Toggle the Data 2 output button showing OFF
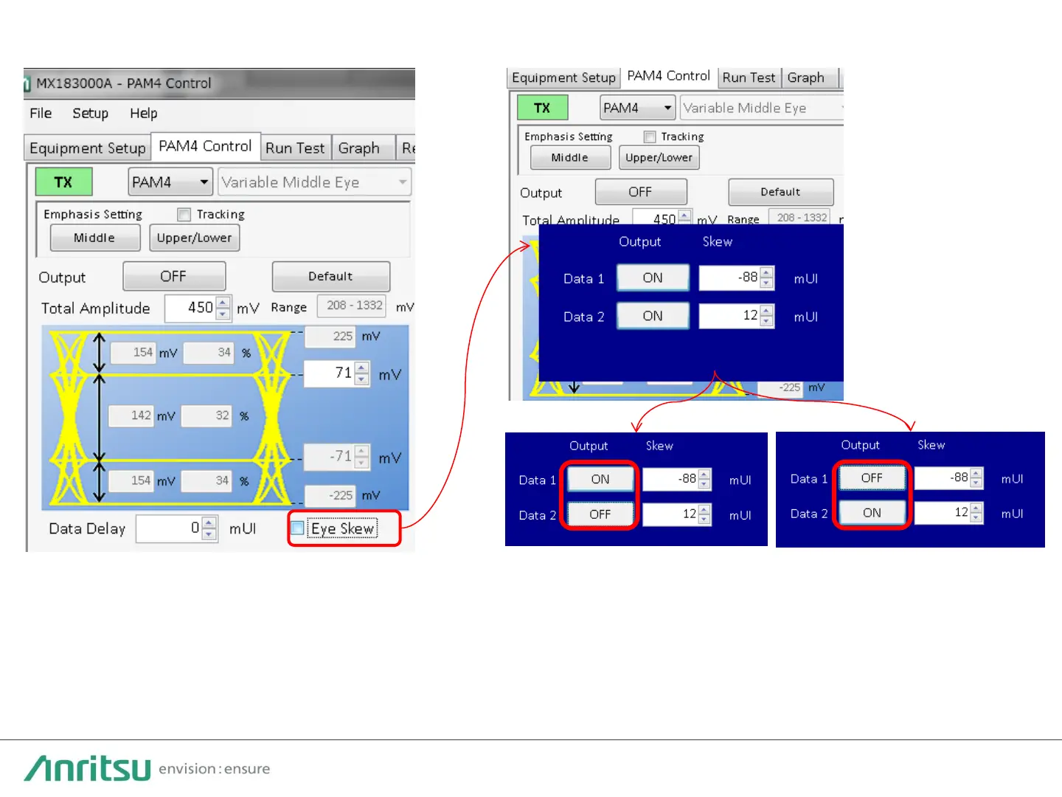 (600, 514)
